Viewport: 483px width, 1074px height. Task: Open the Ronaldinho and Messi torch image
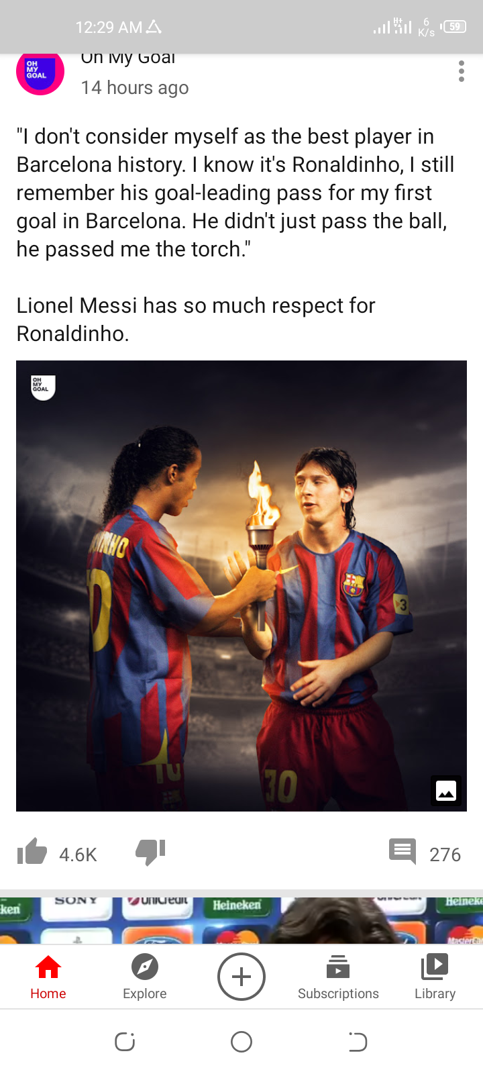[x=241, y=586]
